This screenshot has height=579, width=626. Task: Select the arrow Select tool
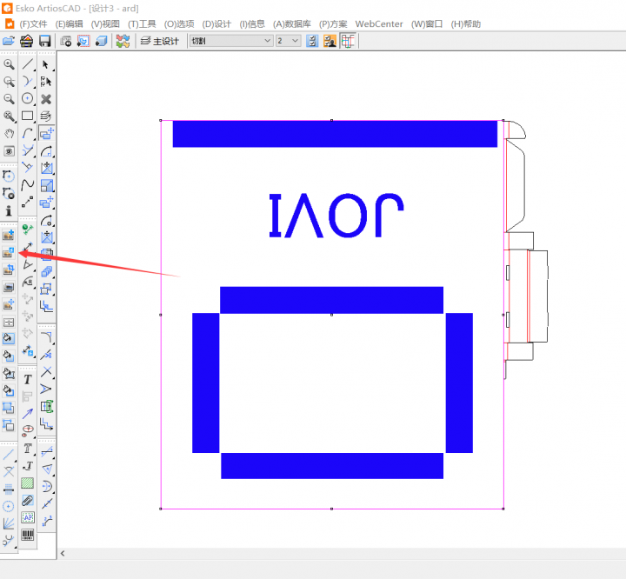(x=47, y=64)
